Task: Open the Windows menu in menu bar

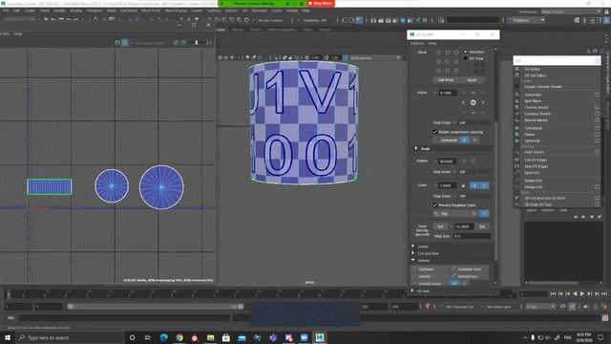Action: (x=95, y=11)
